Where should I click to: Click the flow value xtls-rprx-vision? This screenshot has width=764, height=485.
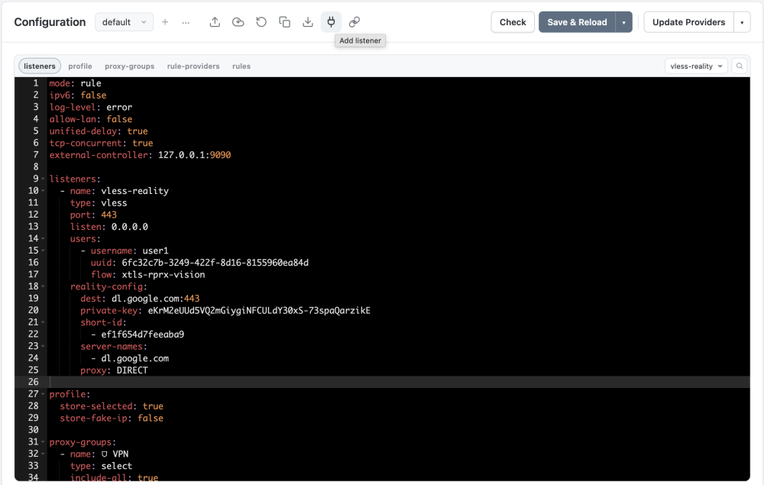tap(163, 275)
